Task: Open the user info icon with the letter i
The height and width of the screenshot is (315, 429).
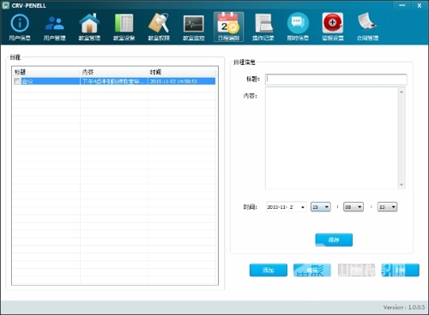Action: click(20, 27)
